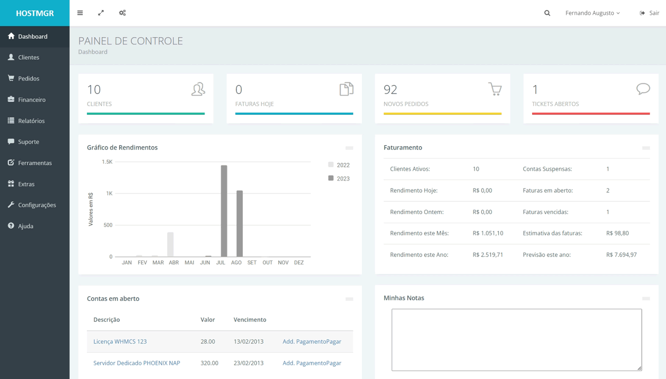Screen dimensions: 666x379
Task: Click the documents icon on Faturas Hoje card
Action: (346, 89)
